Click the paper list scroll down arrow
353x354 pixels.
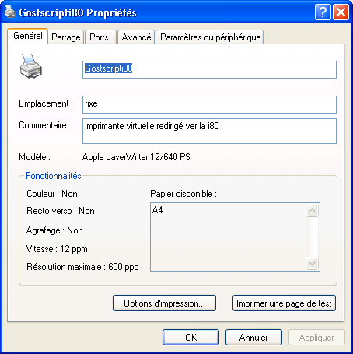pyautogui.click(x=312, y=264)
